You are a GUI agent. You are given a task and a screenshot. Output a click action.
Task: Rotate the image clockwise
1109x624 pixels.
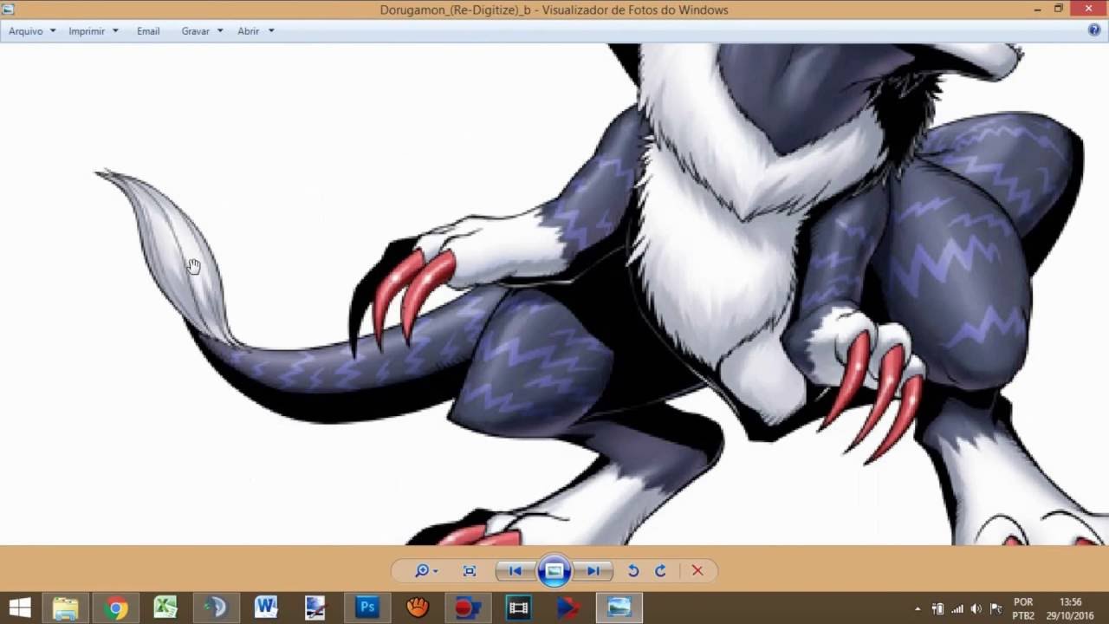pos(660,570)
